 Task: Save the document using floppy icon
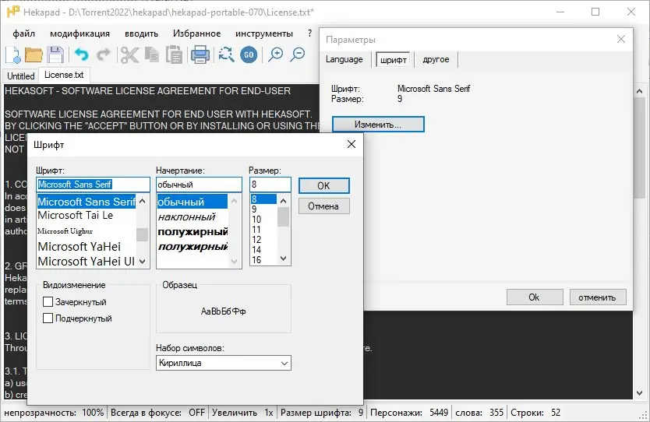[55, 55]
